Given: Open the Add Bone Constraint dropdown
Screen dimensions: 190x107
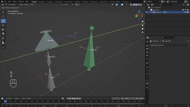Looking at the screenshot, I should pyautogui.click(x=169, y=45).
